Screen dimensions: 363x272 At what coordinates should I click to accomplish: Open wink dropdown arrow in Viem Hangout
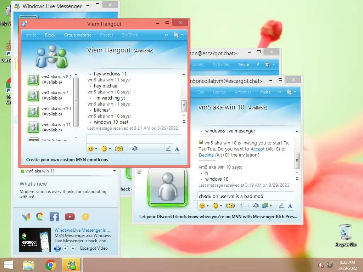coord(110,149)
